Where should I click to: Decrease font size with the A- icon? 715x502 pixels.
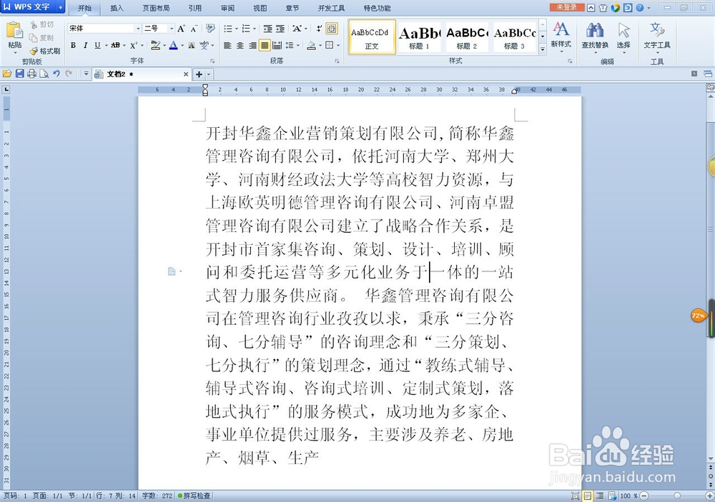[194, 29]
